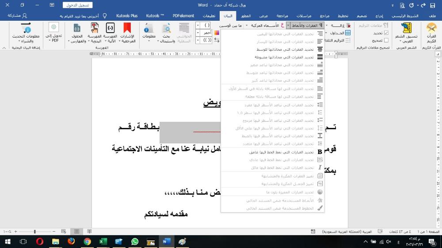
Task: Open الفهرسة اليدوية manual indexing
Action: coord(95,33)
